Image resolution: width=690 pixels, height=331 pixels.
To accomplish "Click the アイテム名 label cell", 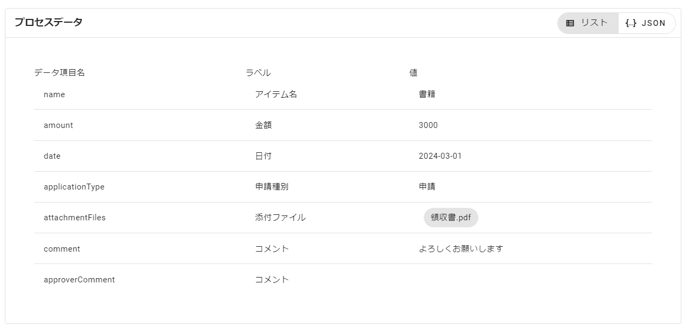I will coord(276,94).
